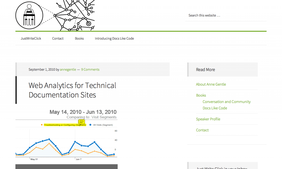282x169 pixels.
Task: Click the speaker podium logo icon
Action: coord(29,15)
